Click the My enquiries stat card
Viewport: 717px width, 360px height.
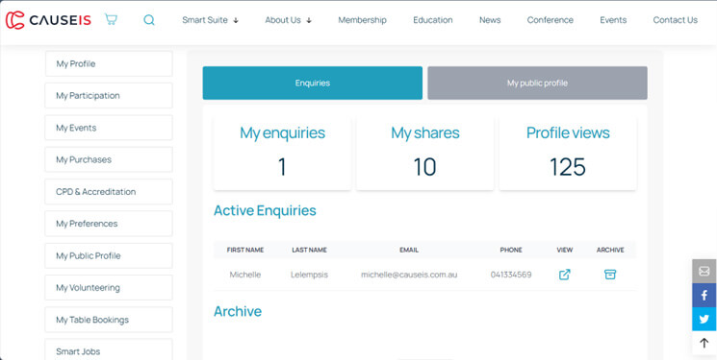coord(282,154)
